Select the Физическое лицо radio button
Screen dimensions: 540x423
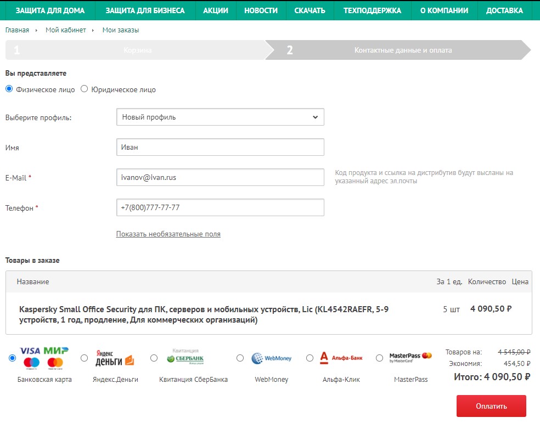tap(9, 89)
